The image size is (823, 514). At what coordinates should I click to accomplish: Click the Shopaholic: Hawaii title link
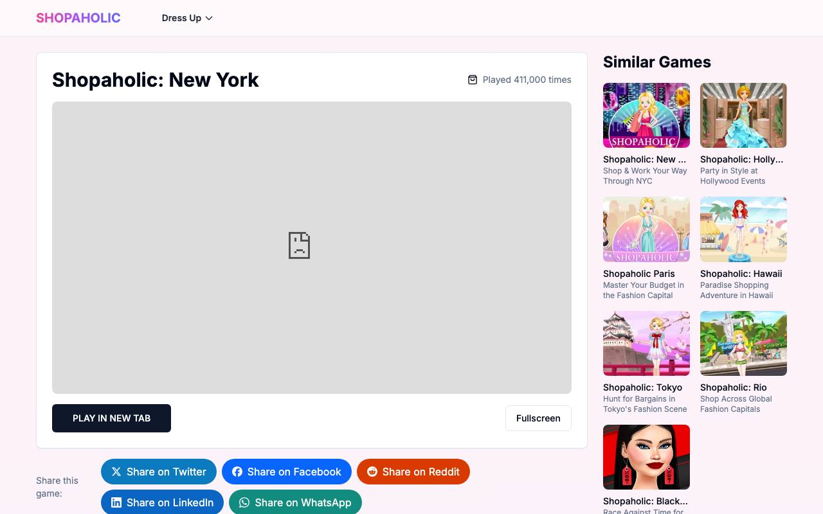click(741, 274)
